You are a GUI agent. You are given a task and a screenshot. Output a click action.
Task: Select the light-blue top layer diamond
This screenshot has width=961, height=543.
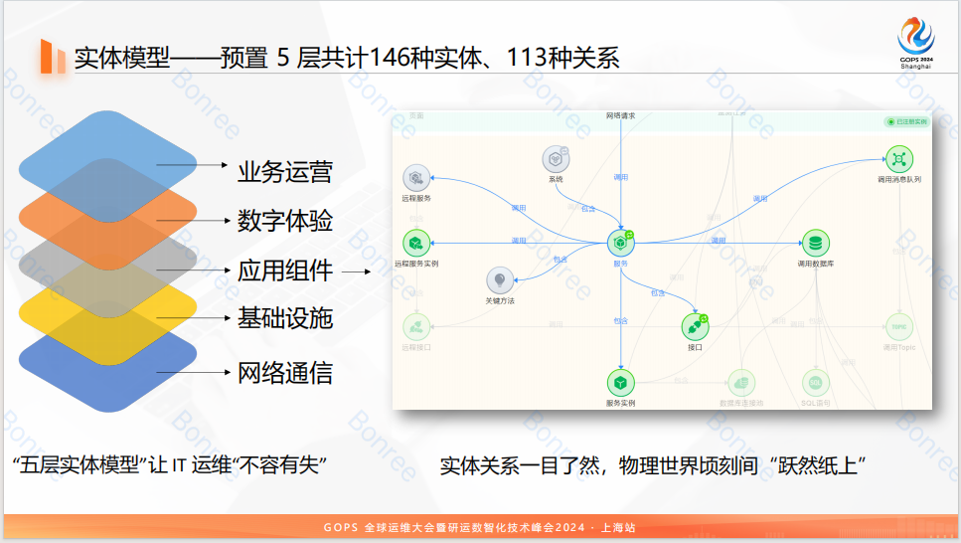click(108, 166)
